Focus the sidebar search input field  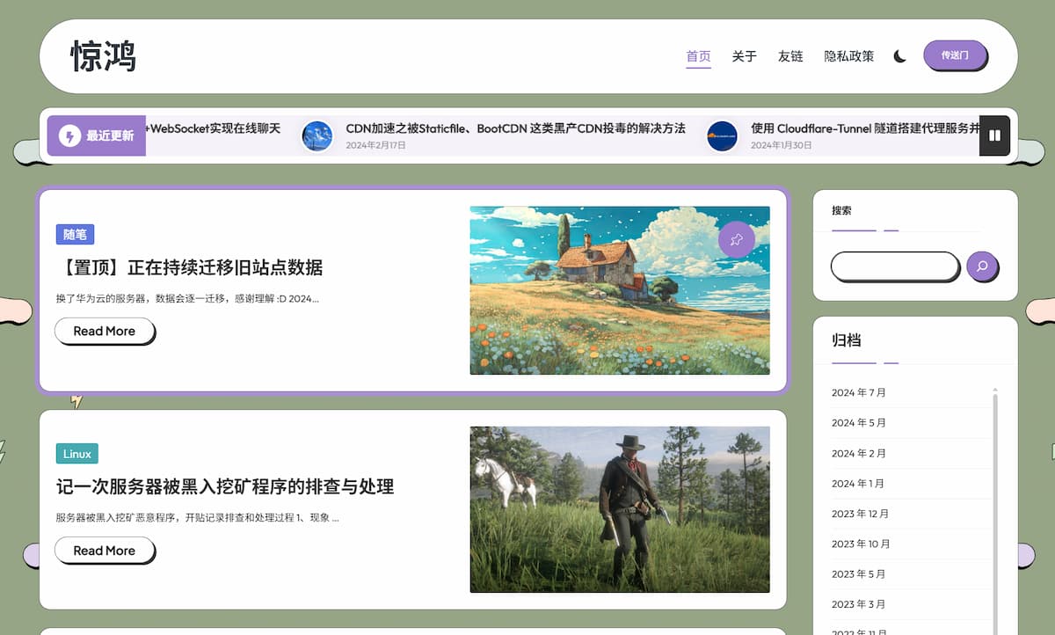tap(894, 266)
